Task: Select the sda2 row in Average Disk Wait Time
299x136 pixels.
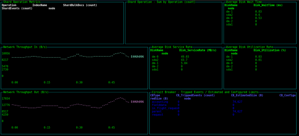Action: point(230,15)
